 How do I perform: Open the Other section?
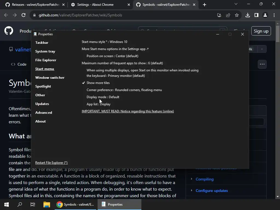click(40, 95)
